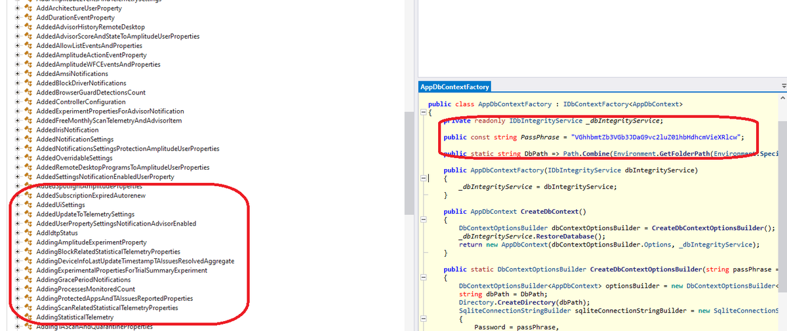
Task: Click the class icon beside AddArchitectureUserProperty
Action: (x=28, y=9)
